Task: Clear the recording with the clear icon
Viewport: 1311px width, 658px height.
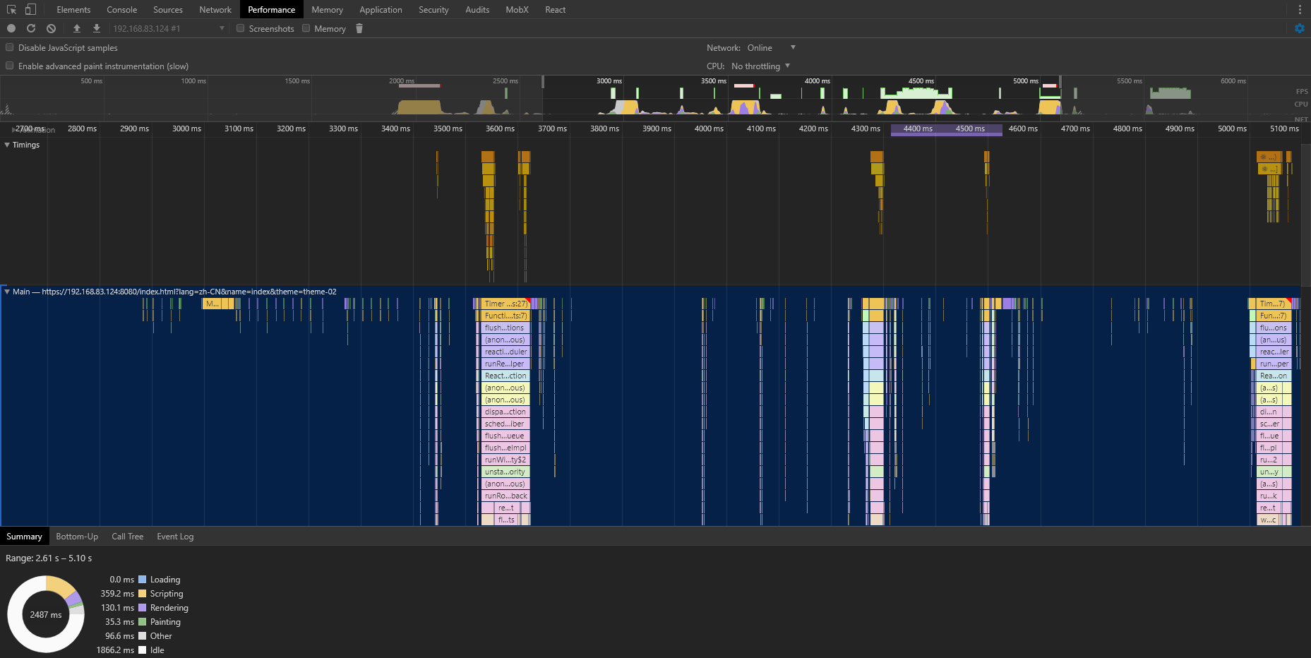Action: (51, 28)
